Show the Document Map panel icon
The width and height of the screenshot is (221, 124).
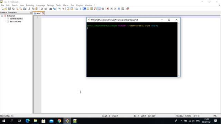click(92, 9)
